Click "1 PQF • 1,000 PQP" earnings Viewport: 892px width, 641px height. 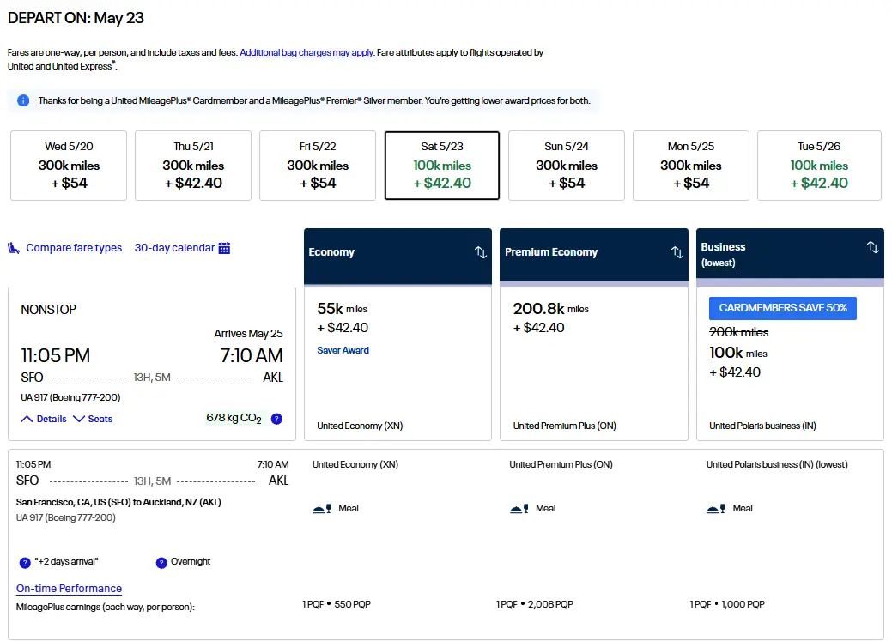pos(727,604)
